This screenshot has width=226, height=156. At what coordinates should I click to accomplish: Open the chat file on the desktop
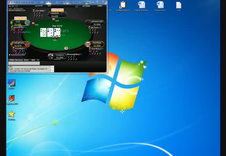pyautogui.click(x=178, y=6)
